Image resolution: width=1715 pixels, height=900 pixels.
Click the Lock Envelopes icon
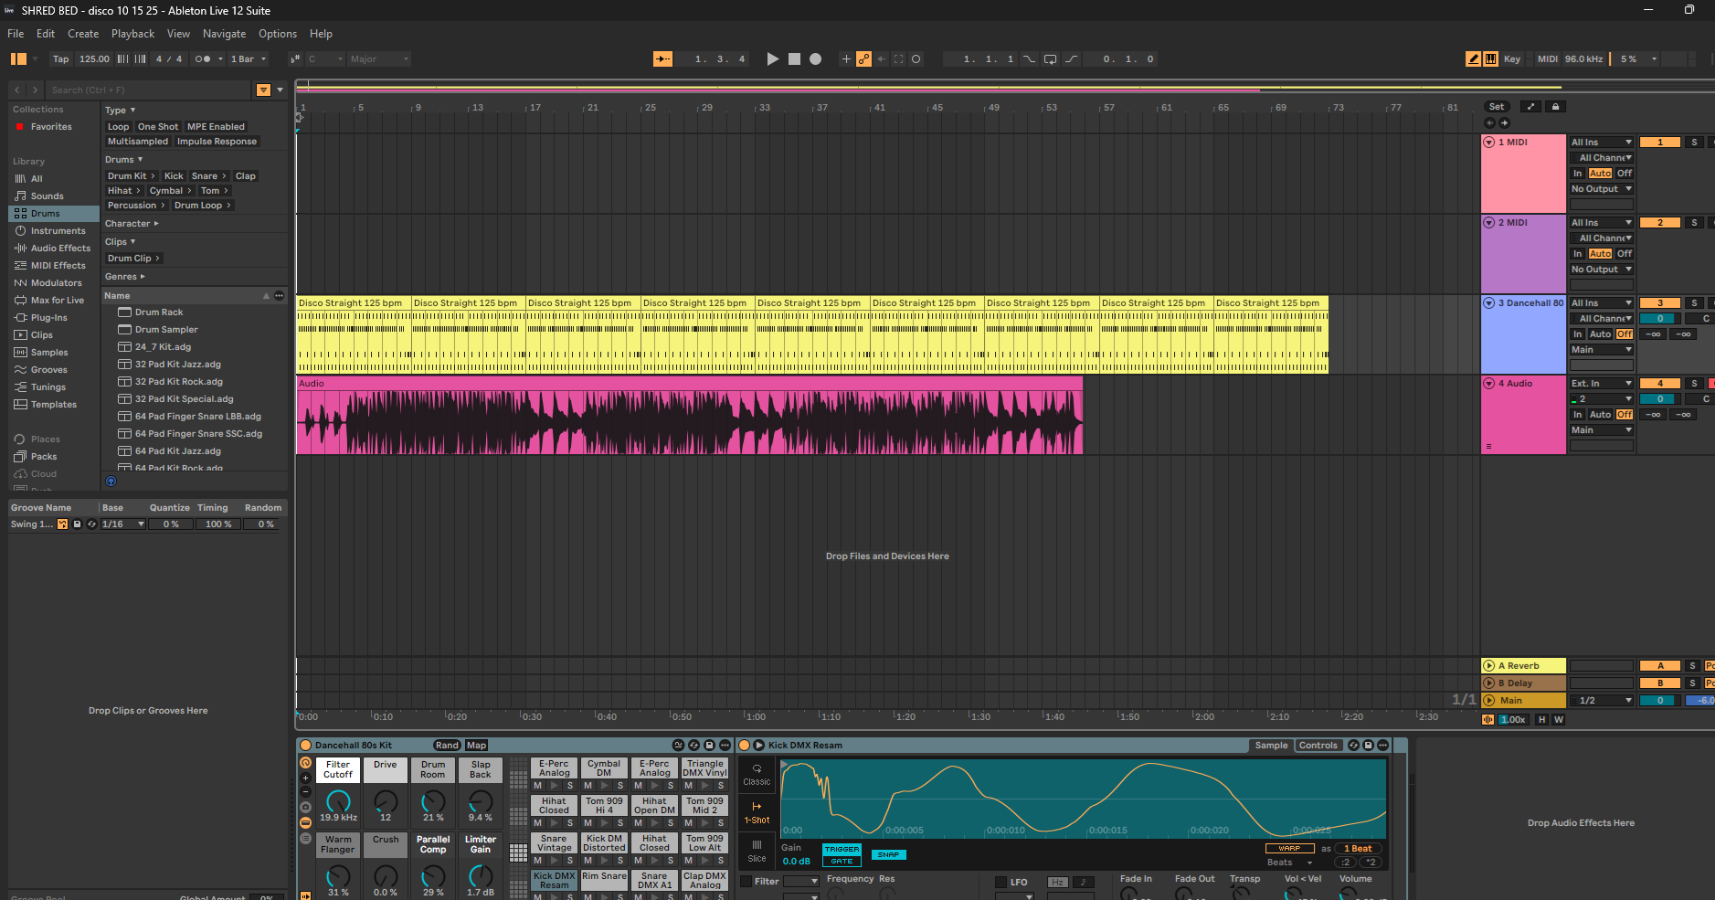(x=1555, y=107)
